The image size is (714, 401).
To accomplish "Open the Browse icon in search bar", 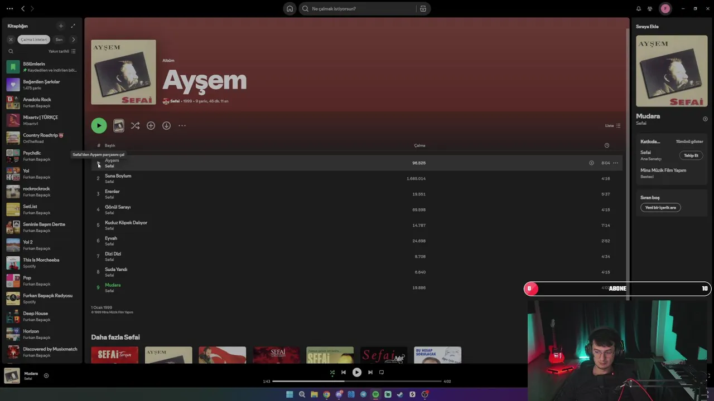I will click(x=423, y=8).
